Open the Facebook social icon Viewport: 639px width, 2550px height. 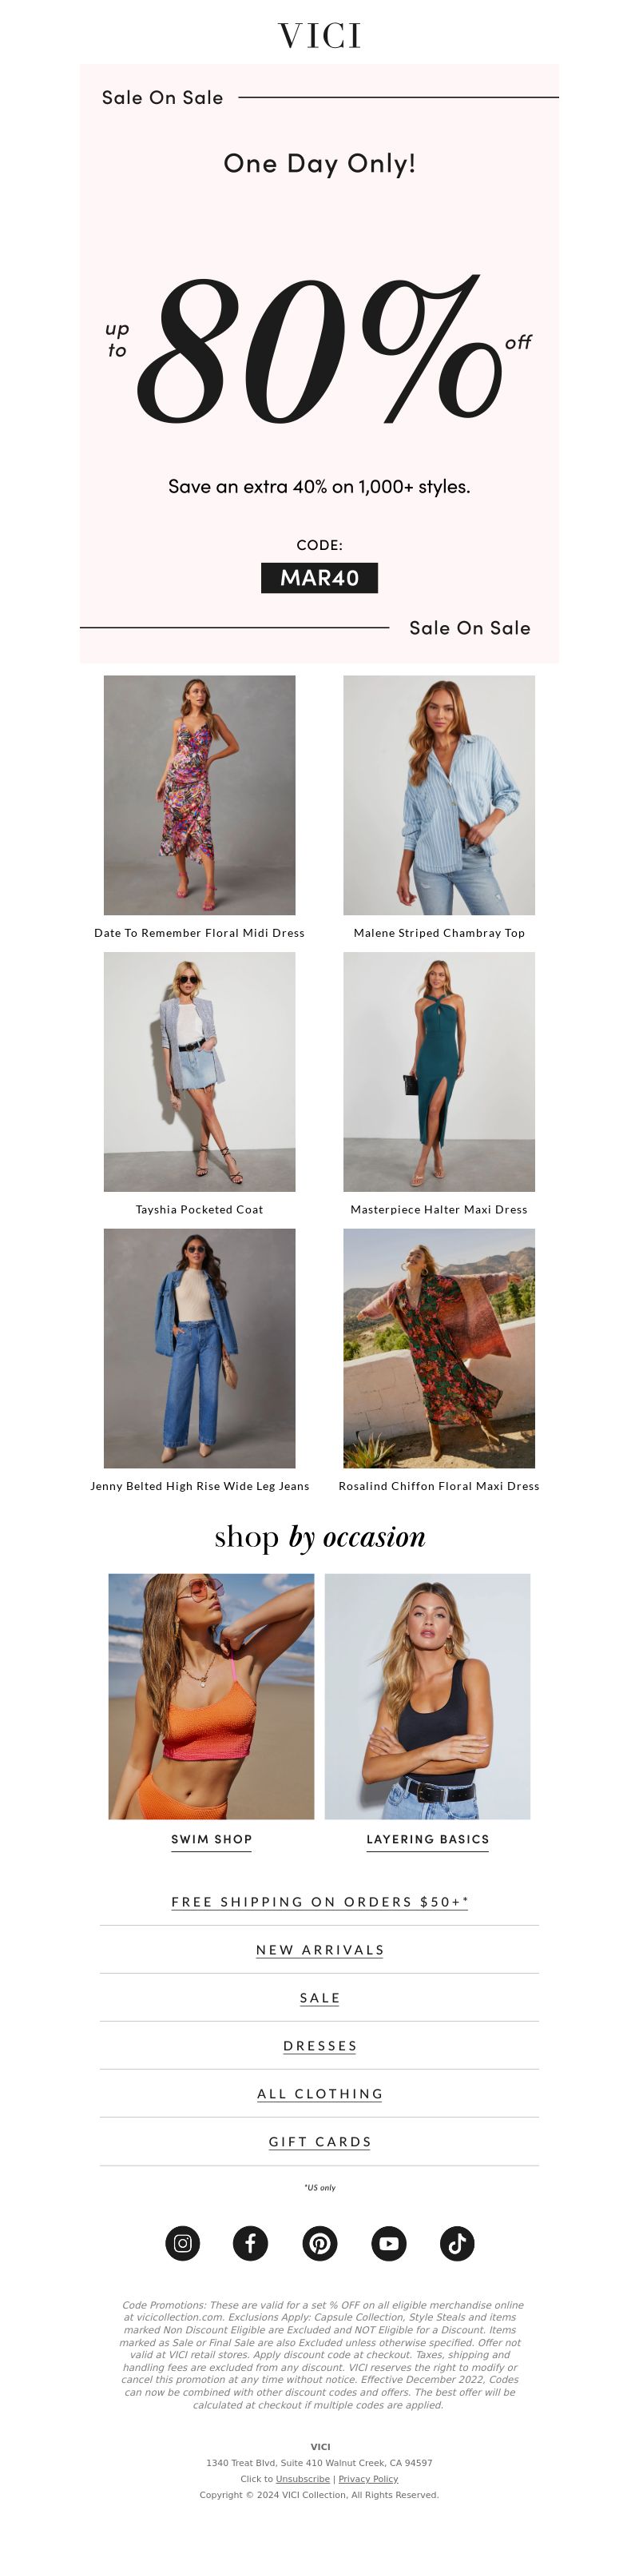250,2243
